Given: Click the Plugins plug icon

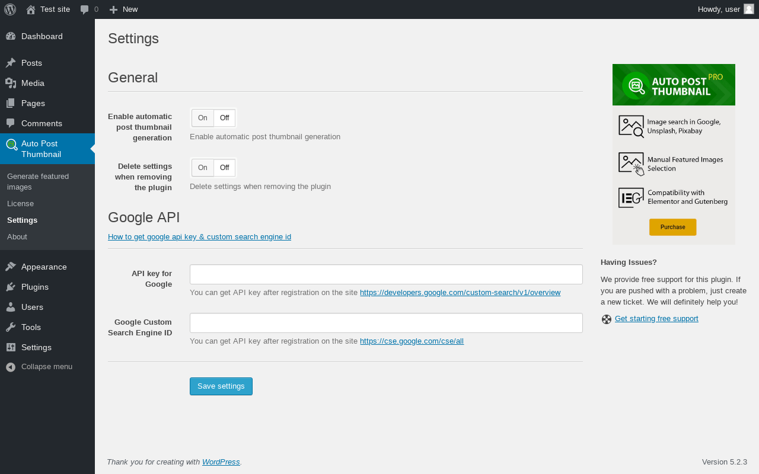Looking at the screenshot, I should tap(11, 287).
